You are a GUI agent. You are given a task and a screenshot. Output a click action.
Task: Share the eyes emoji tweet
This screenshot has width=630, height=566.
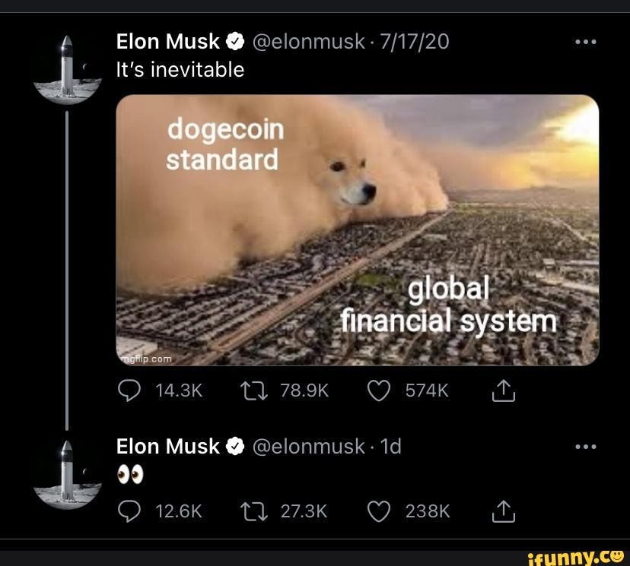[x=504, y=511]
